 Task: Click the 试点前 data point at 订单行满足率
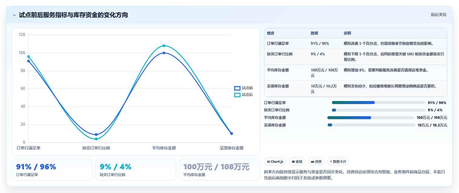(x=28, y=61)
